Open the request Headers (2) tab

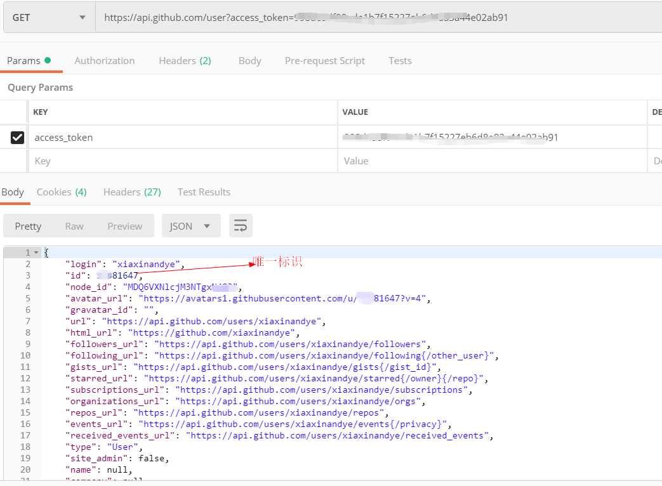(185, 61)
